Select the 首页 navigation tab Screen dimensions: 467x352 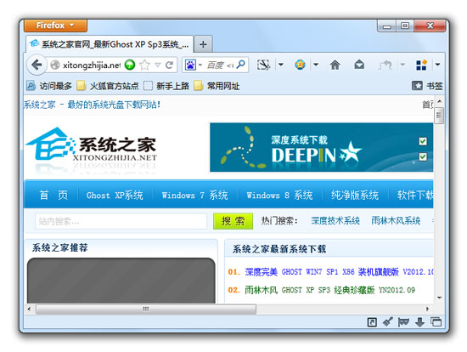[x=53, y=195]
